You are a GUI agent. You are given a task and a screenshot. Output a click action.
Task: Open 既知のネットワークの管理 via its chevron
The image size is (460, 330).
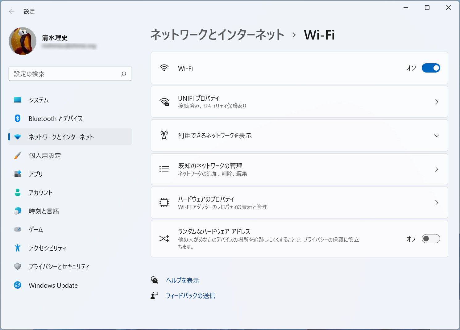(x=437, y=169)
